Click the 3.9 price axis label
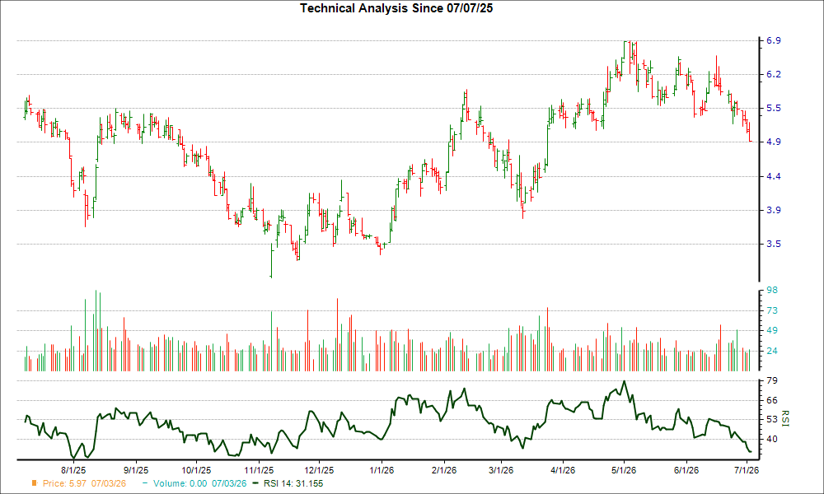Screen dimensions: 824x494 (x=773, y=210)
